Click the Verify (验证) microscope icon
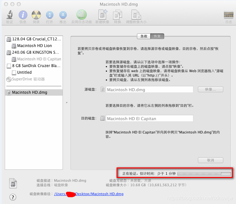236x204 pixels. tap(10, 15)
